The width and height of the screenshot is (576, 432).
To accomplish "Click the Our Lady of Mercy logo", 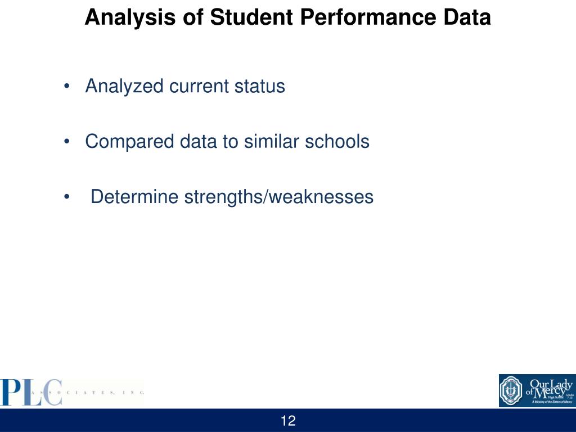I will tap(537, 390).
